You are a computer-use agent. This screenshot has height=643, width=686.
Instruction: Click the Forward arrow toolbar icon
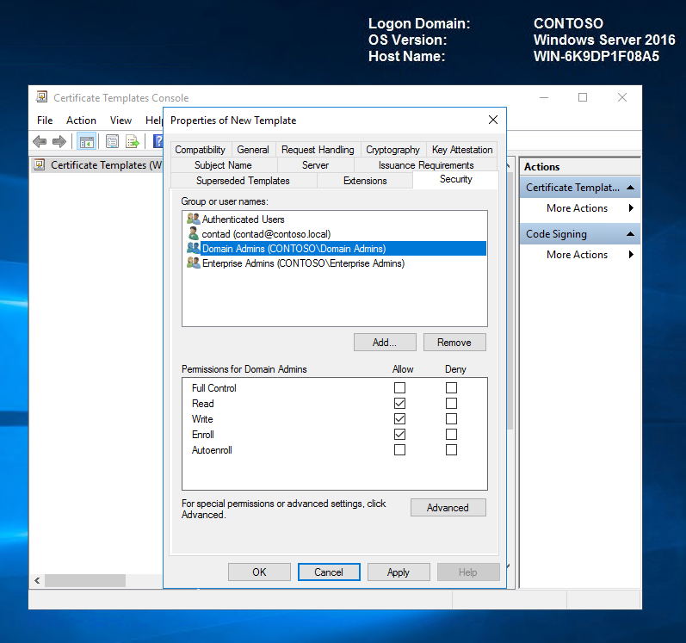click(59, 141)
